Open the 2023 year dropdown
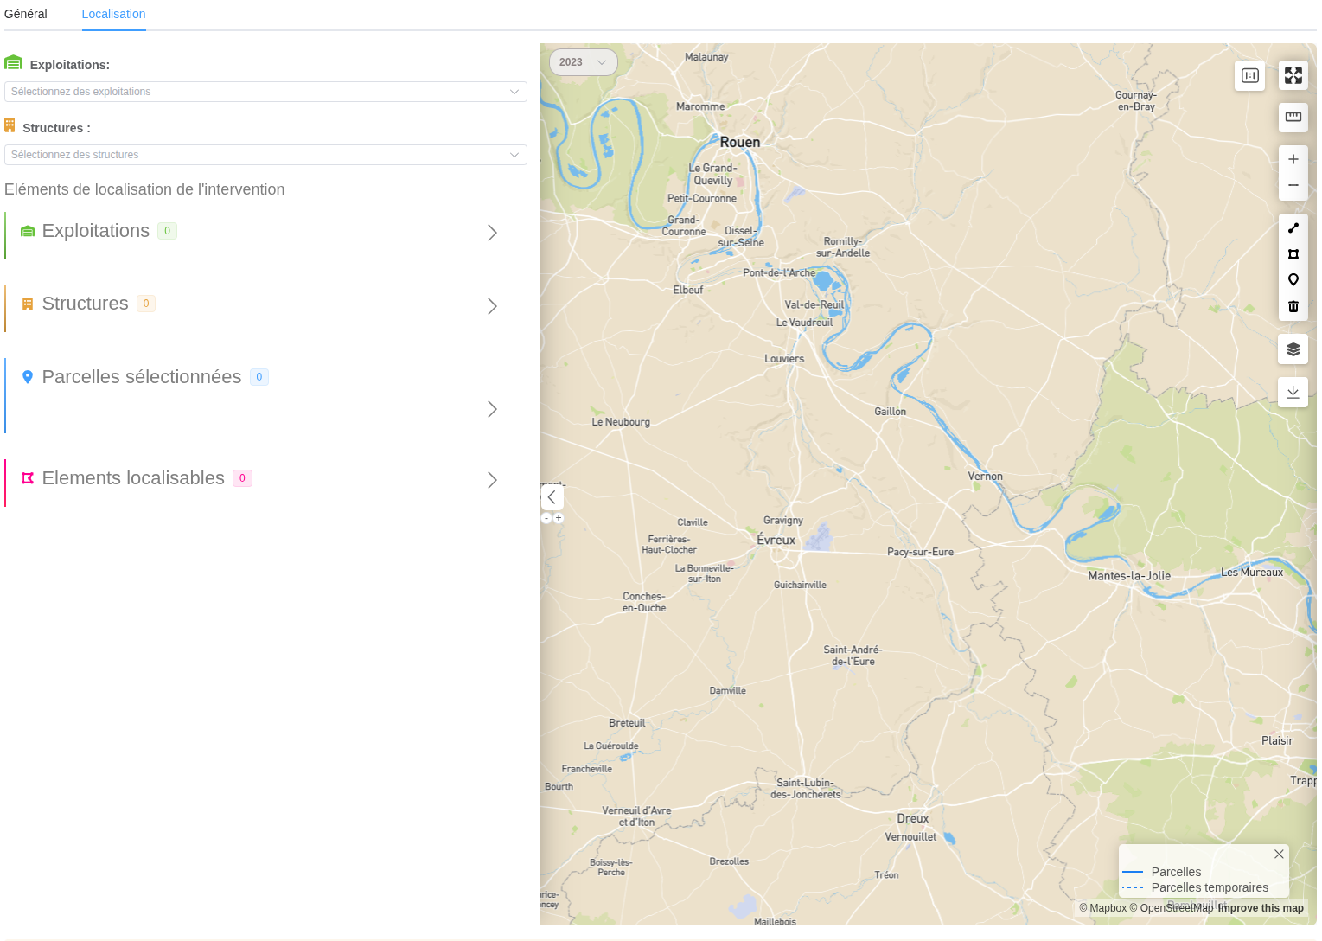 tap(583, 62)
